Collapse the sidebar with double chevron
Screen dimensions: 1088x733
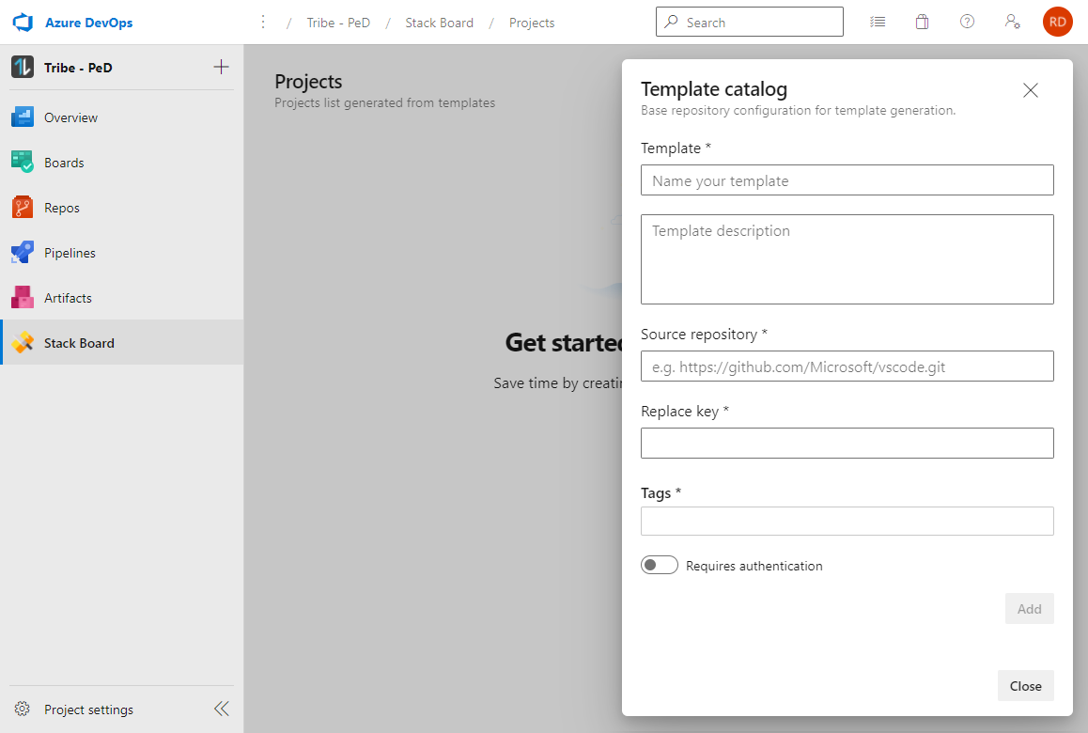point(222,709)
